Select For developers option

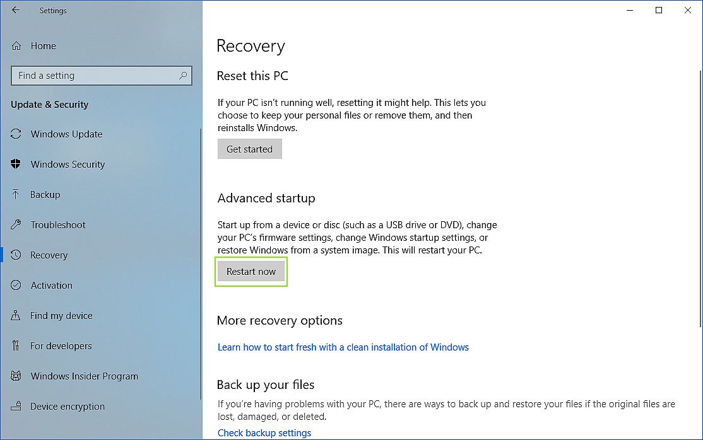coord(61,346)
